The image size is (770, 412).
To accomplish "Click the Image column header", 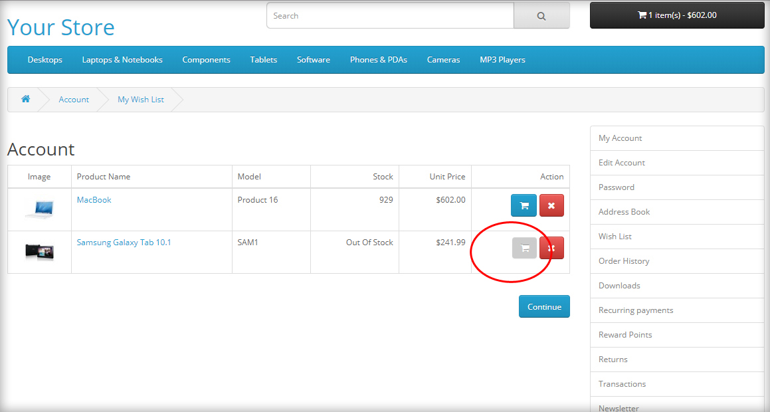I will coord(39,177).
